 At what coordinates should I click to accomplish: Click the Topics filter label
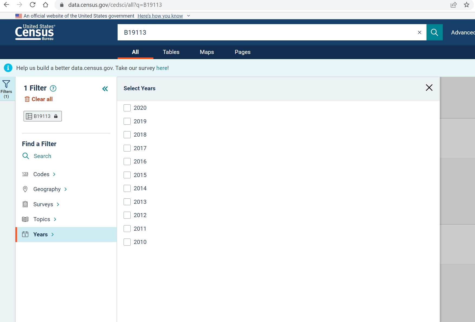point(42,219)
